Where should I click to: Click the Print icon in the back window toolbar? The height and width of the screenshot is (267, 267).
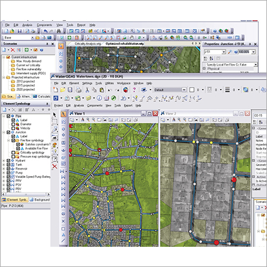coord(33,31)
